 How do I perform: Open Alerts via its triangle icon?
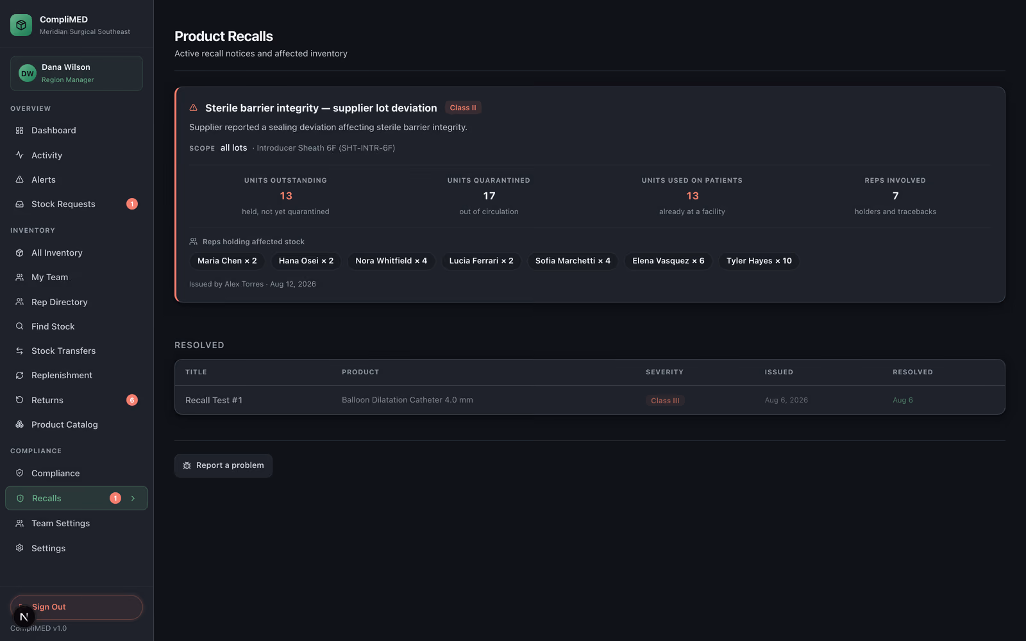click(19, 179)
